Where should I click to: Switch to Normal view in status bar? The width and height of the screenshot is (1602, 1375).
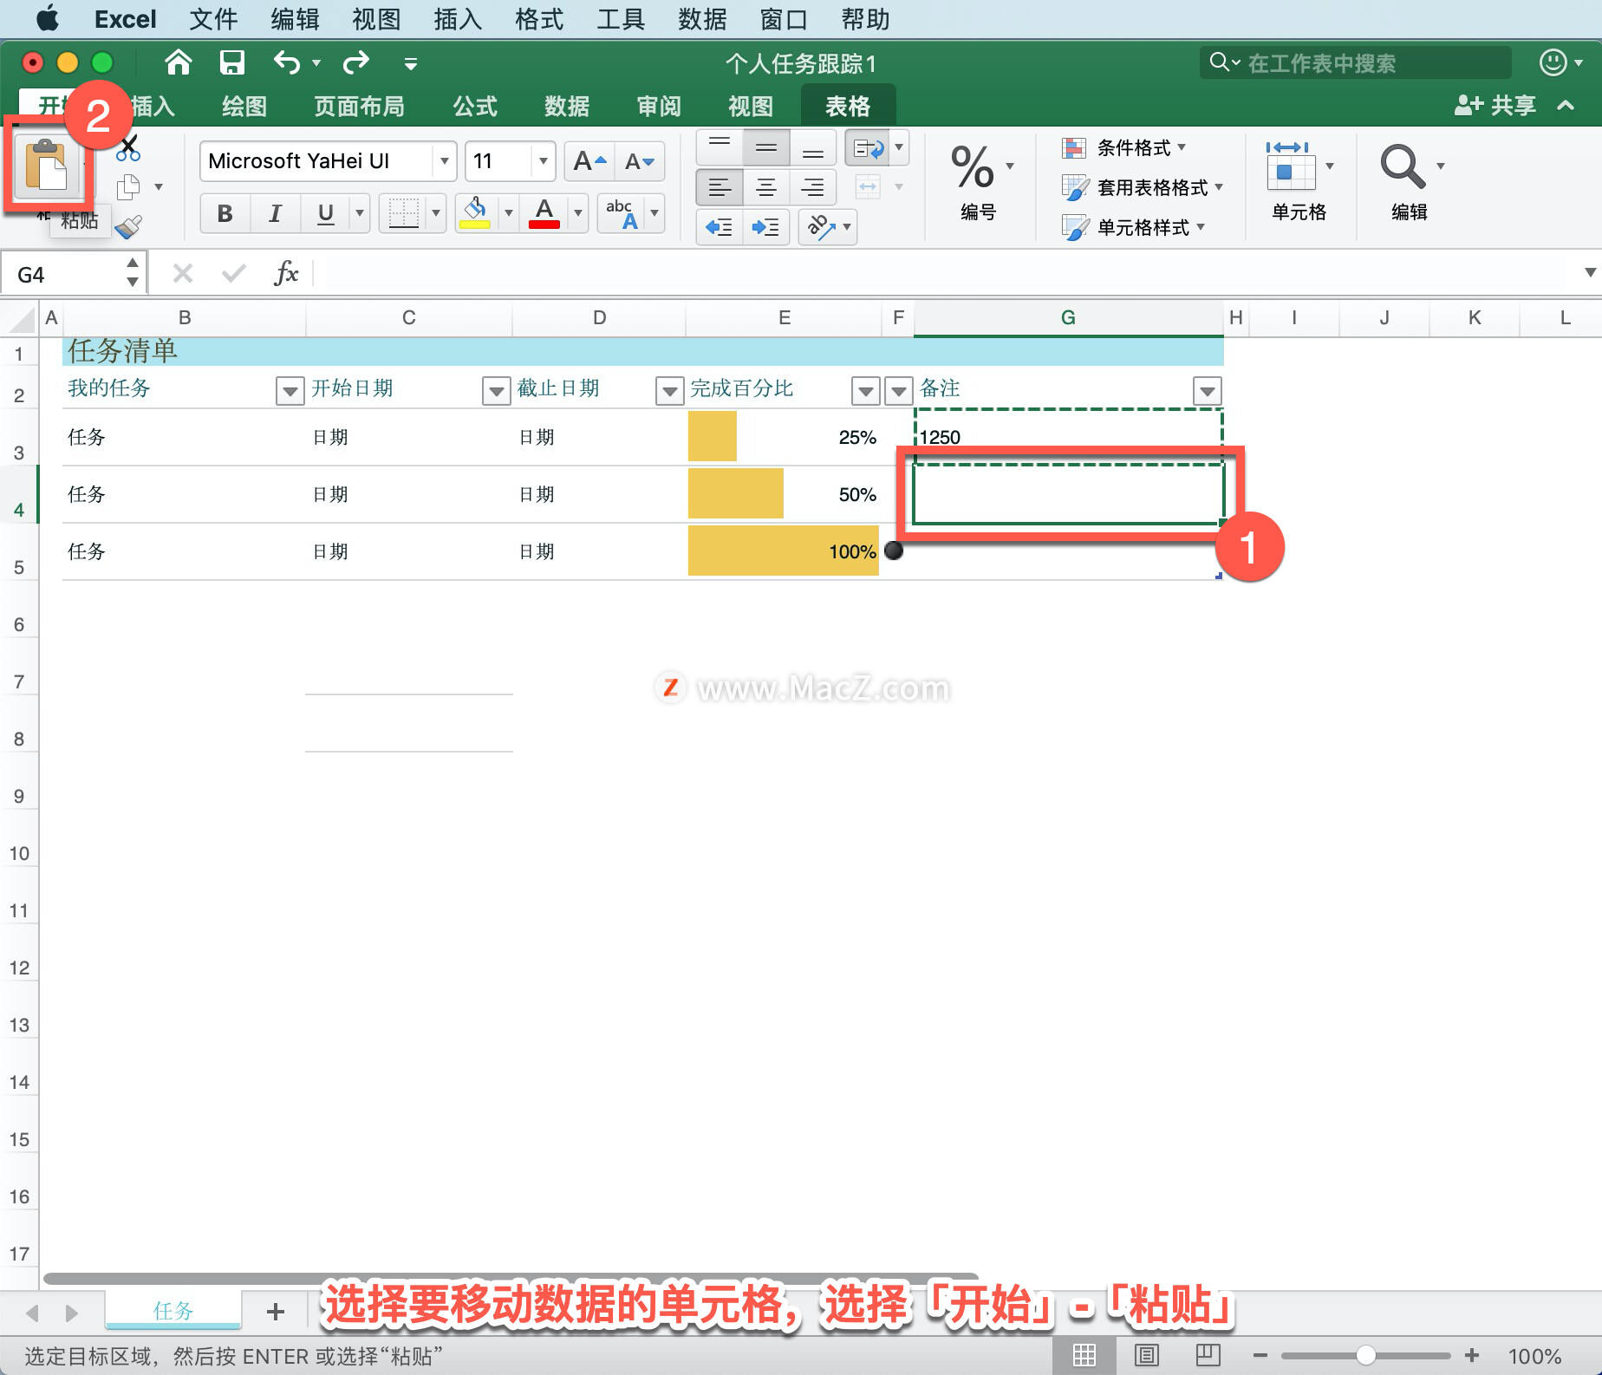point(1084,1355)
